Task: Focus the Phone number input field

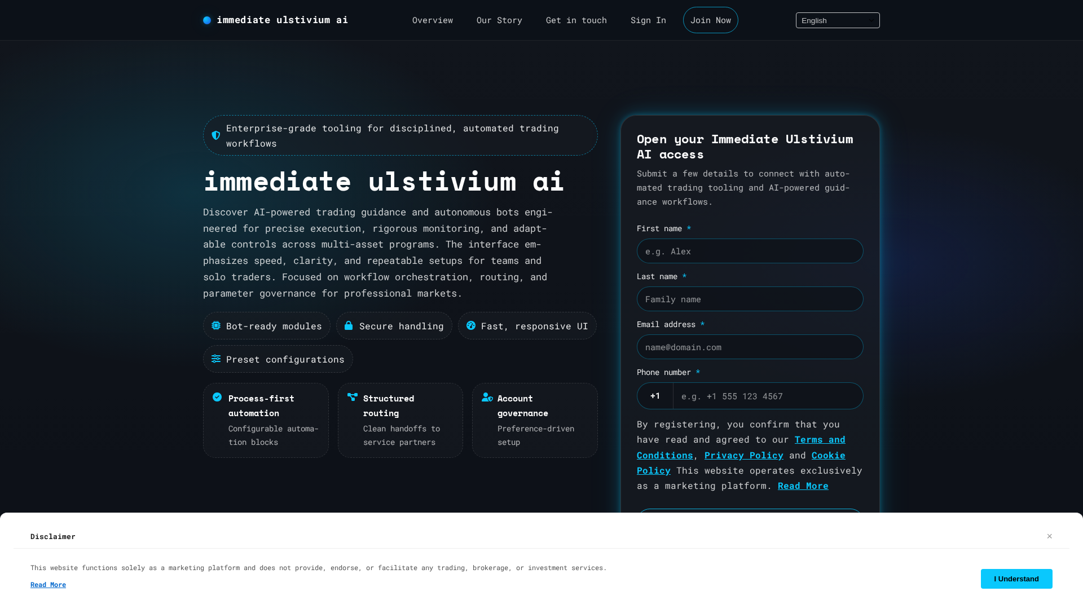Action: coord(768,396)
